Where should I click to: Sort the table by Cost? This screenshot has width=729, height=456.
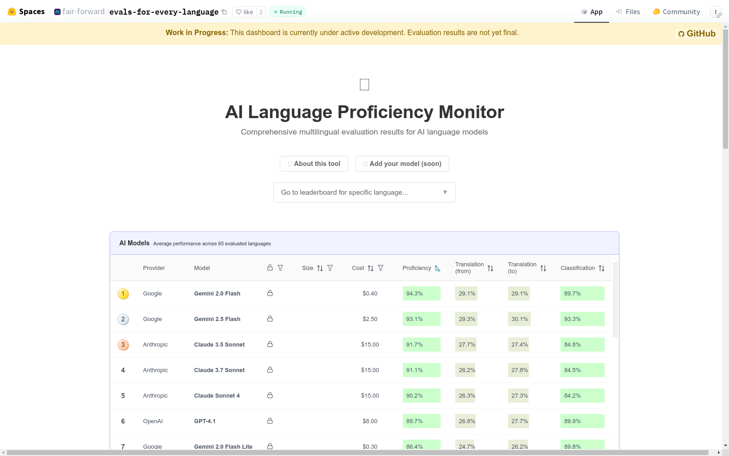(370, 268)
